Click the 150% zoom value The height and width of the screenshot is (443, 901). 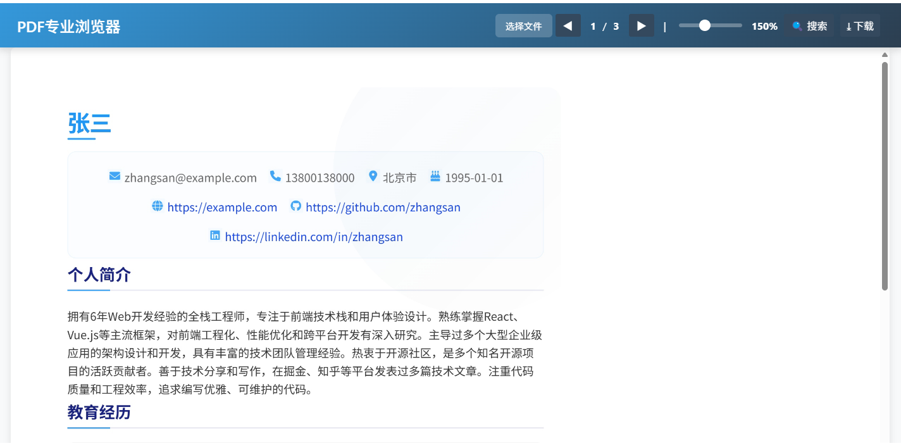click(x=764, y=26)
